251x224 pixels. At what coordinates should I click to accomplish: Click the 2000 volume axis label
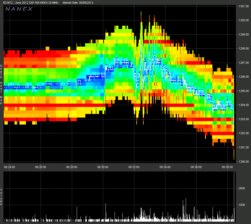[242, 188]
